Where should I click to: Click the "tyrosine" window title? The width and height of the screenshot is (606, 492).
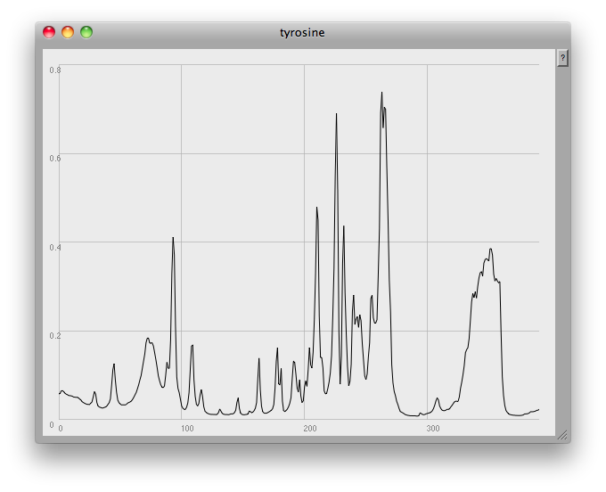pyautogui.click(x=302, y=33)
